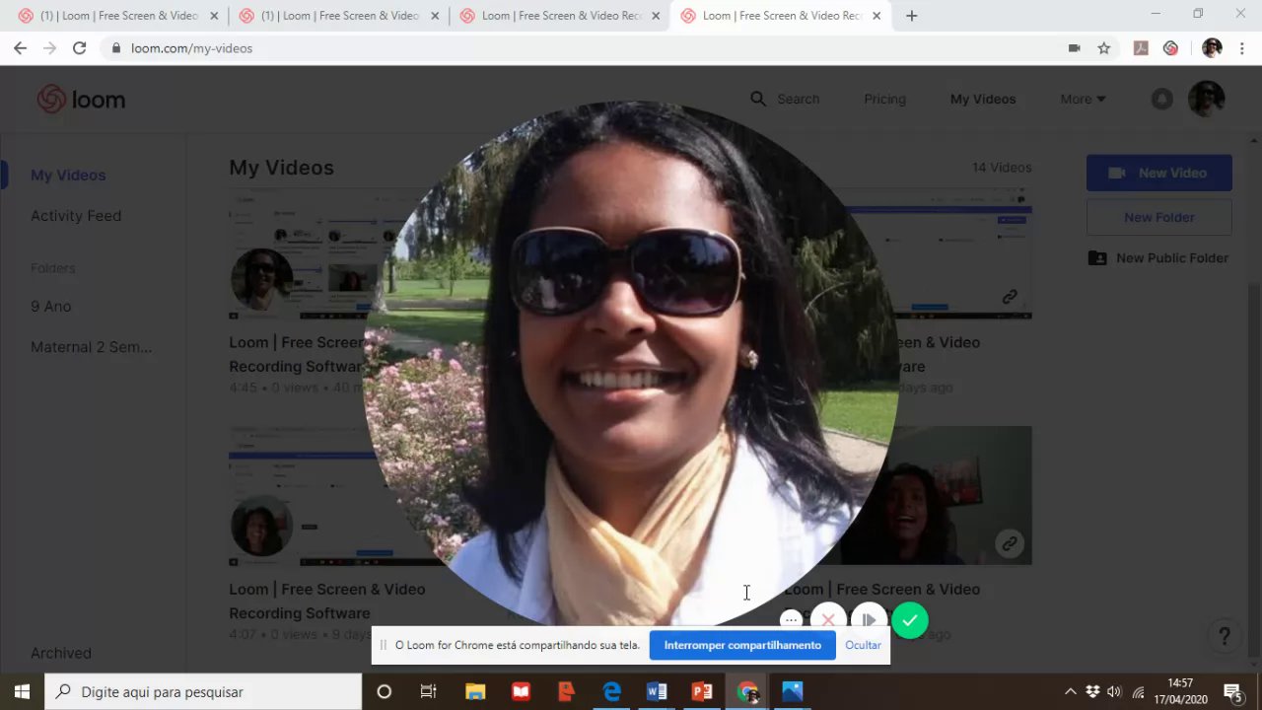1262x710 pixels.
Task: Reload the current page
Action: pos(79,47)
